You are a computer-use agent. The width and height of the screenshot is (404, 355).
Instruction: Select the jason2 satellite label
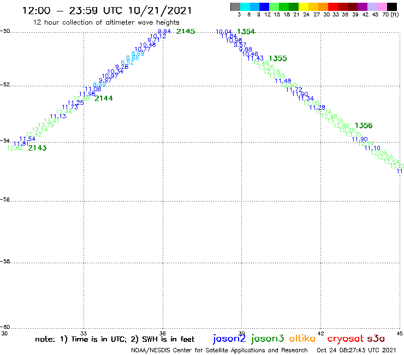(x=229, y=339)
